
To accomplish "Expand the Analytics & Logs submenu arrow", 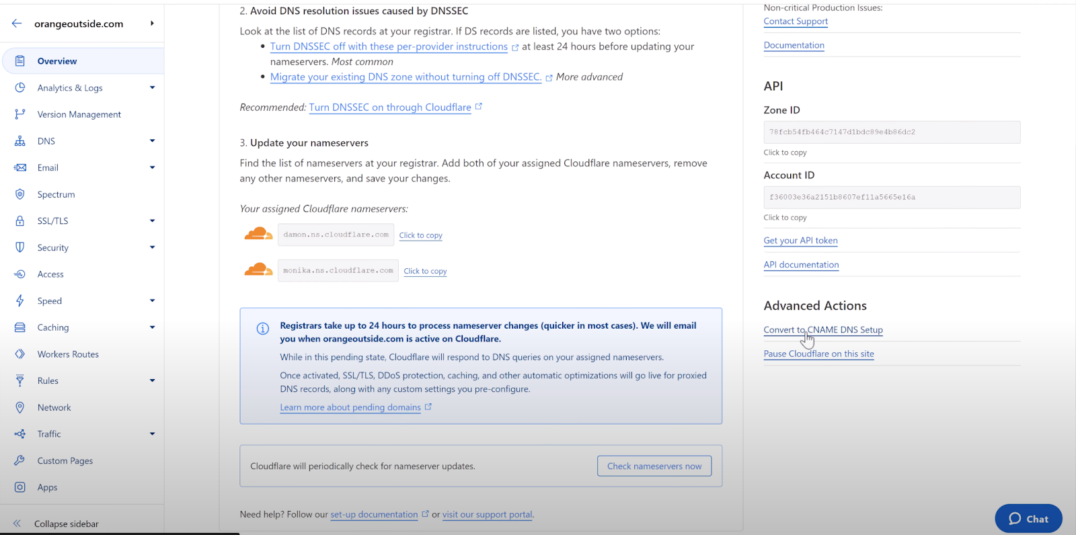I will pos(153,88).
